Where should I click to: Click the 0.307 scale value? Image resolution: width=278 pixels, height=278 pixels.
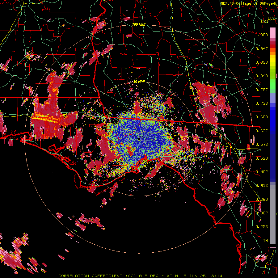click(262, 213)
